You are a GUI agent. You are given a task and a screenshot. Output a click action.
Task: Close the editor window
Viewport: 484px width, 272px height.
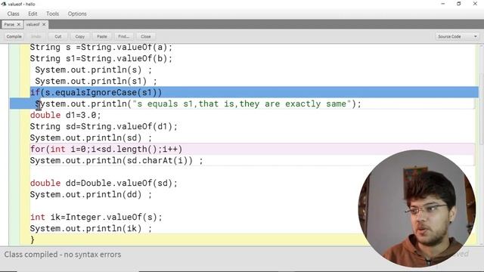tap(475, 4)
